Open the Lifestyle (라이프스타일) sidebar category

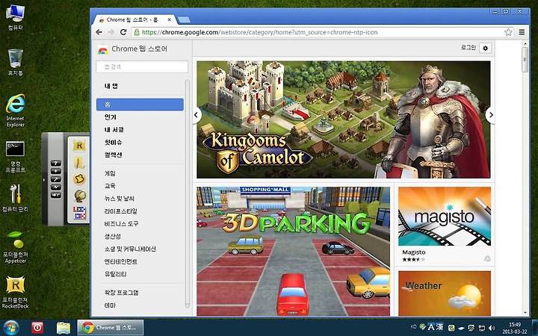click(121, 211)
